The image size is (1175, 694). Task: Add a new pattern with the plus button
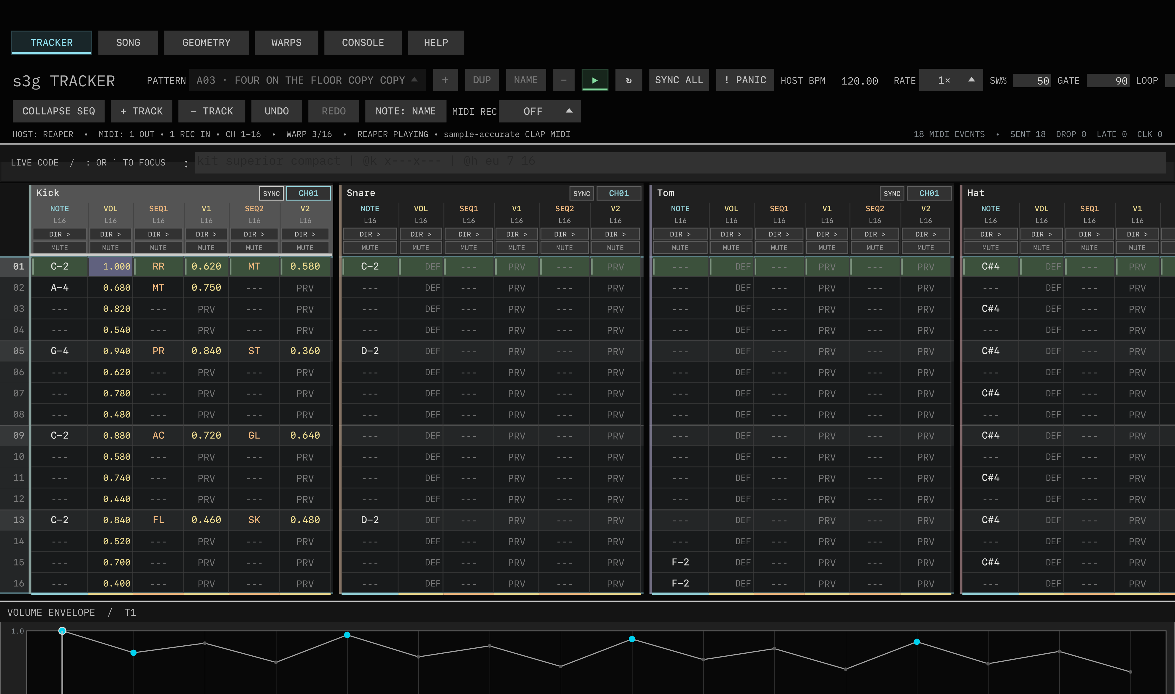coord(445,80)
